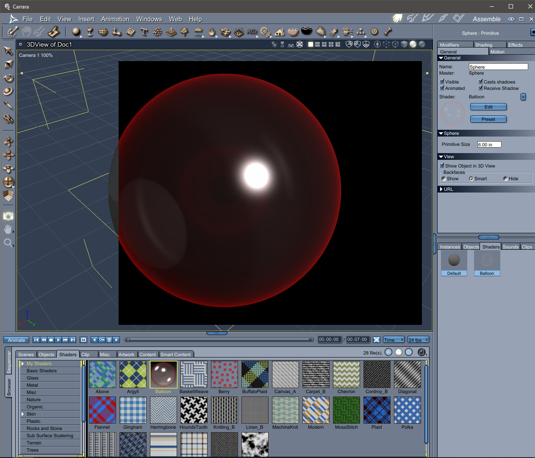Expand the My Shaders folder
The image size is (535, 458).
(22, 363)
